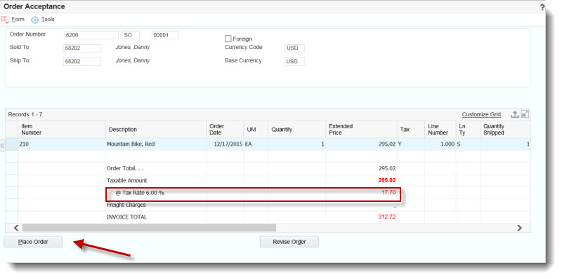This screenshot has width=562, height=279.
Task: Click the export grid data icon
Action: pyautogui.click(x=515, y=114)
